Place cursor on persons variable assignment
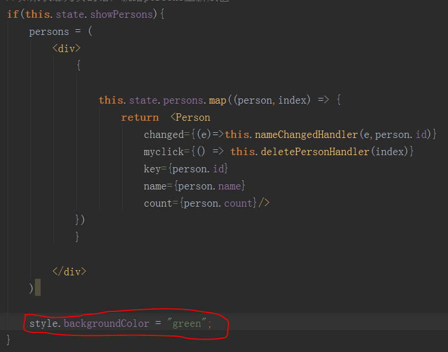Screen dimensions: 448x352 (49, 31)
